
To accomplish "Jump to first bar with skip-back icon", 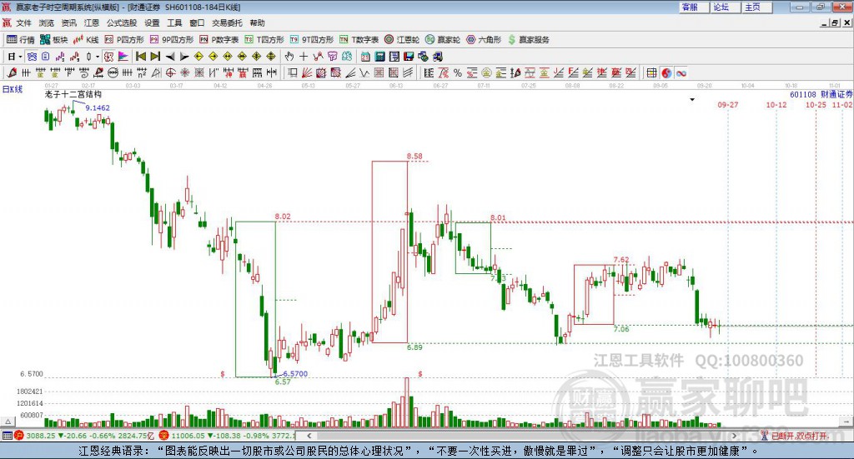I will click(140, 57).
